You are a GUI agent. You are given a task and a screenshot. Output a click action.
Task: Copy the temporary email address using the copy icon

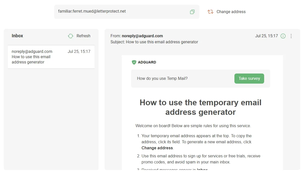pyautogui.click(x=192, y=12)
